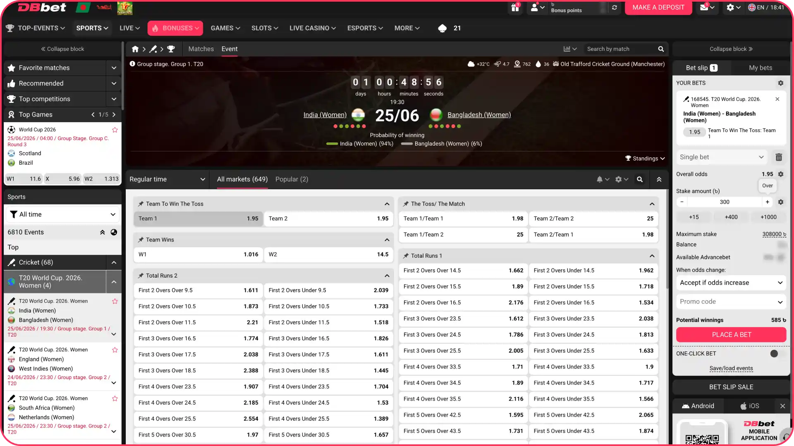Click the search by match magnifier
The width and height of the screenshot is (794, 446).
(661, 49)
